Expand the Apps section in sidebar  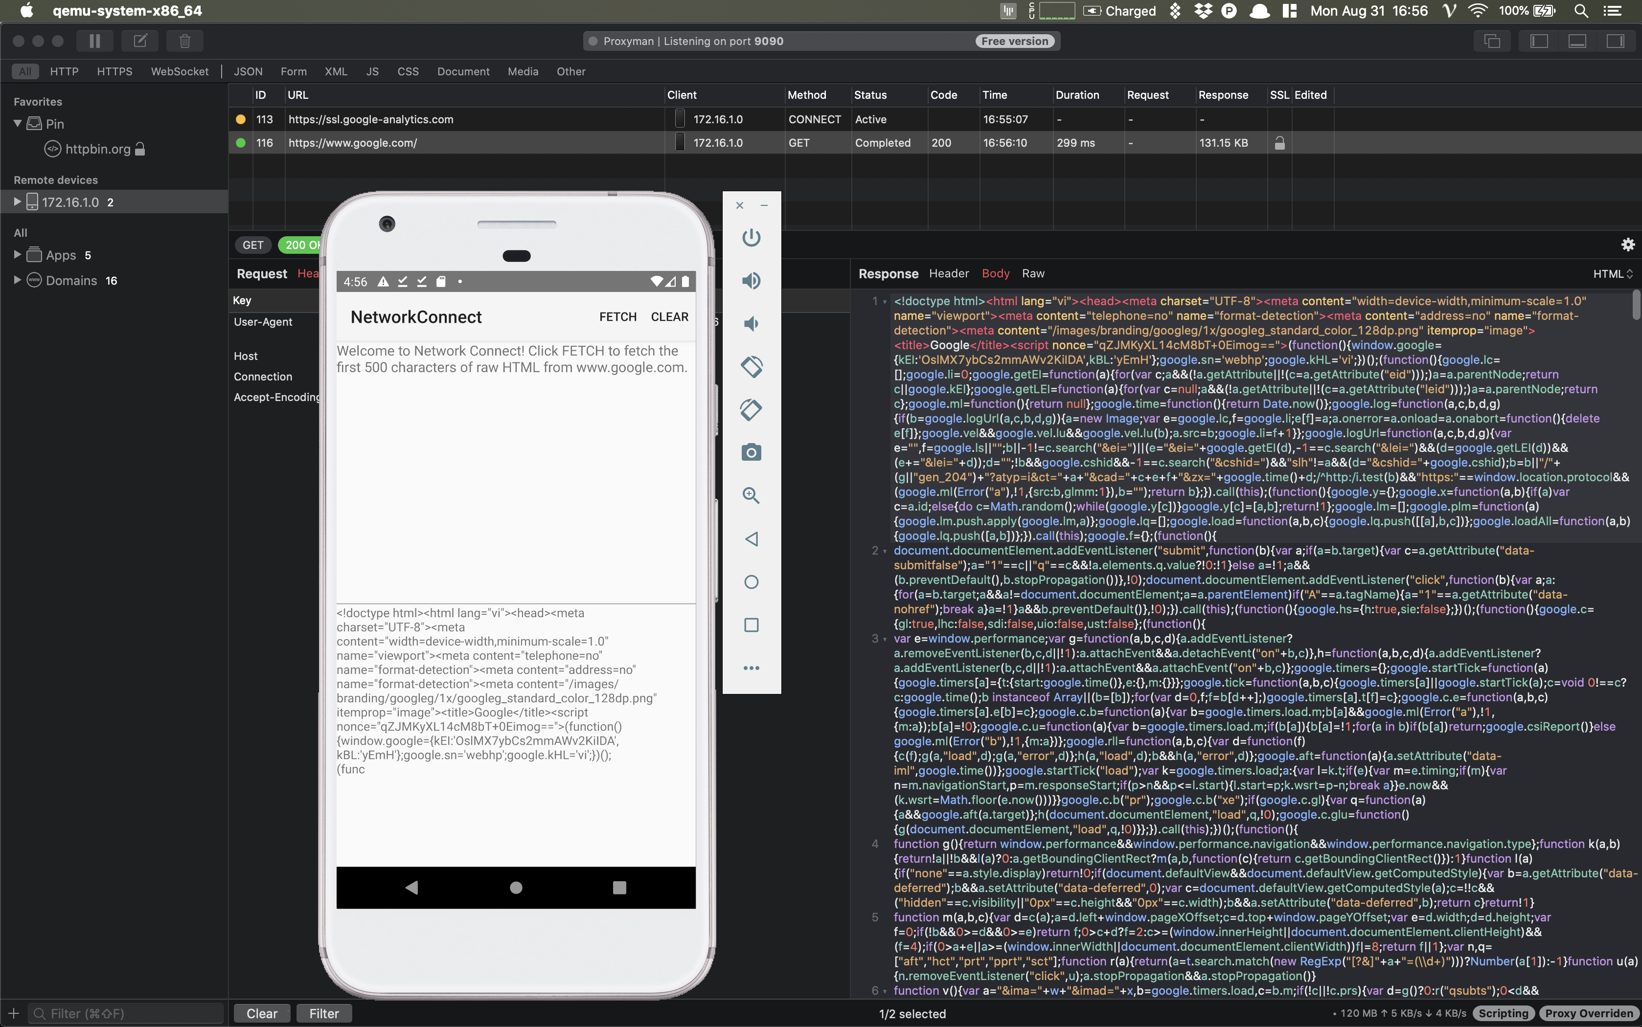16,255
